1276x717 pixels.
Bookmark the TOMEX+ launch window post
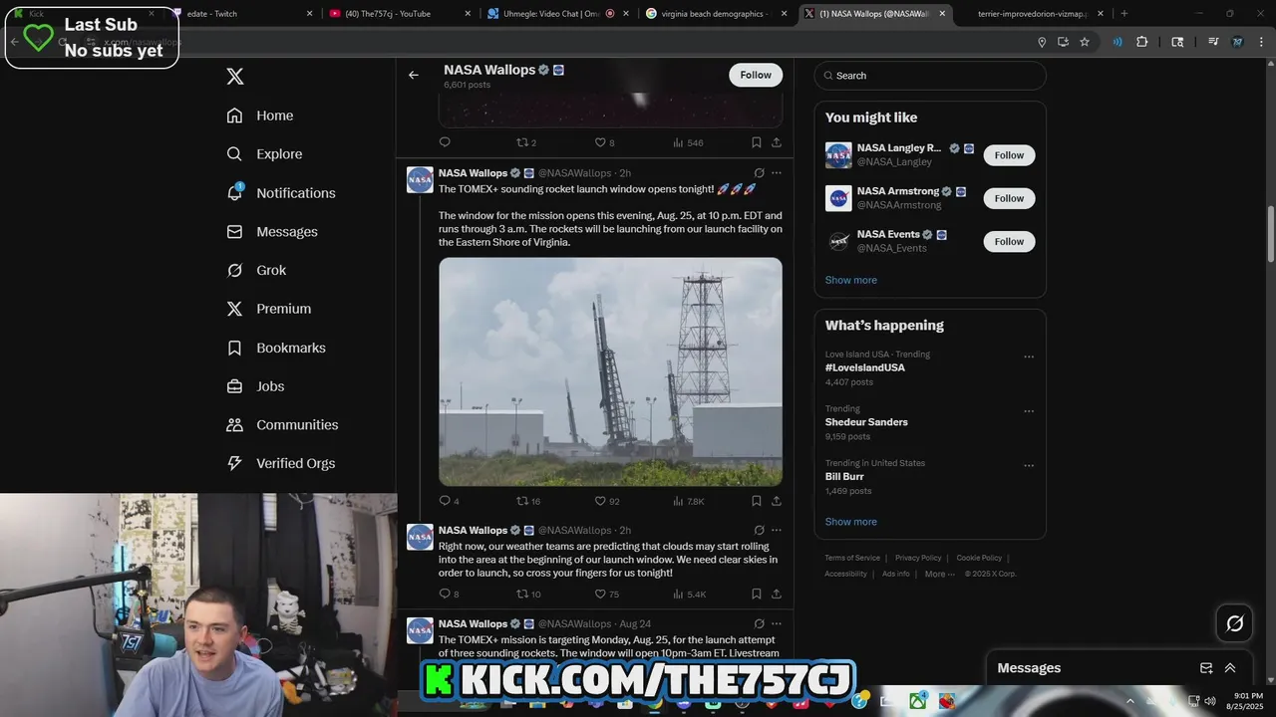(x=757, y=501)
